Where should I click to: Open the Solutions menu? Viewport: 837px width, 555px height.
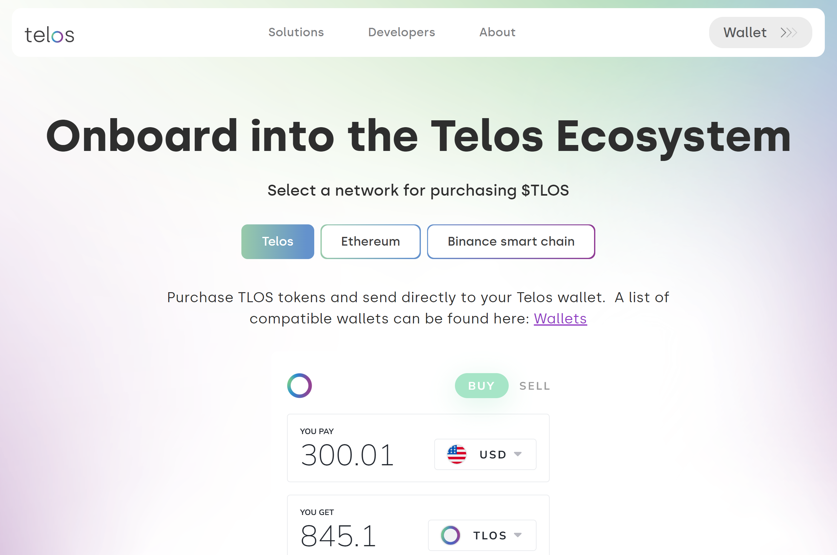coord(296,32)
